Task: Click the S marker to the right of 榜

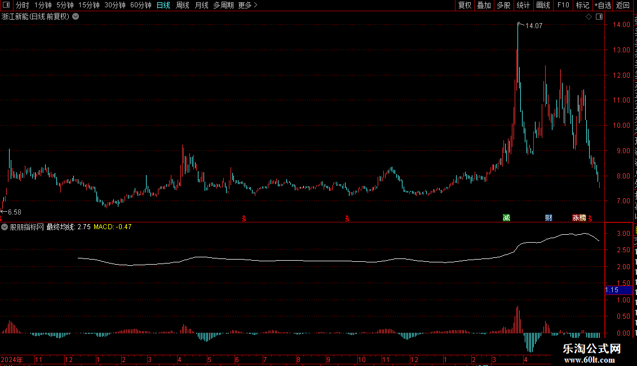Action: (x=590, y=218)
